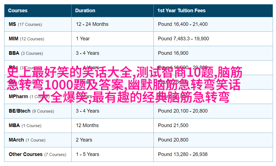
Task: Open the MPharm course entry
Action: [x=18, y=97]
